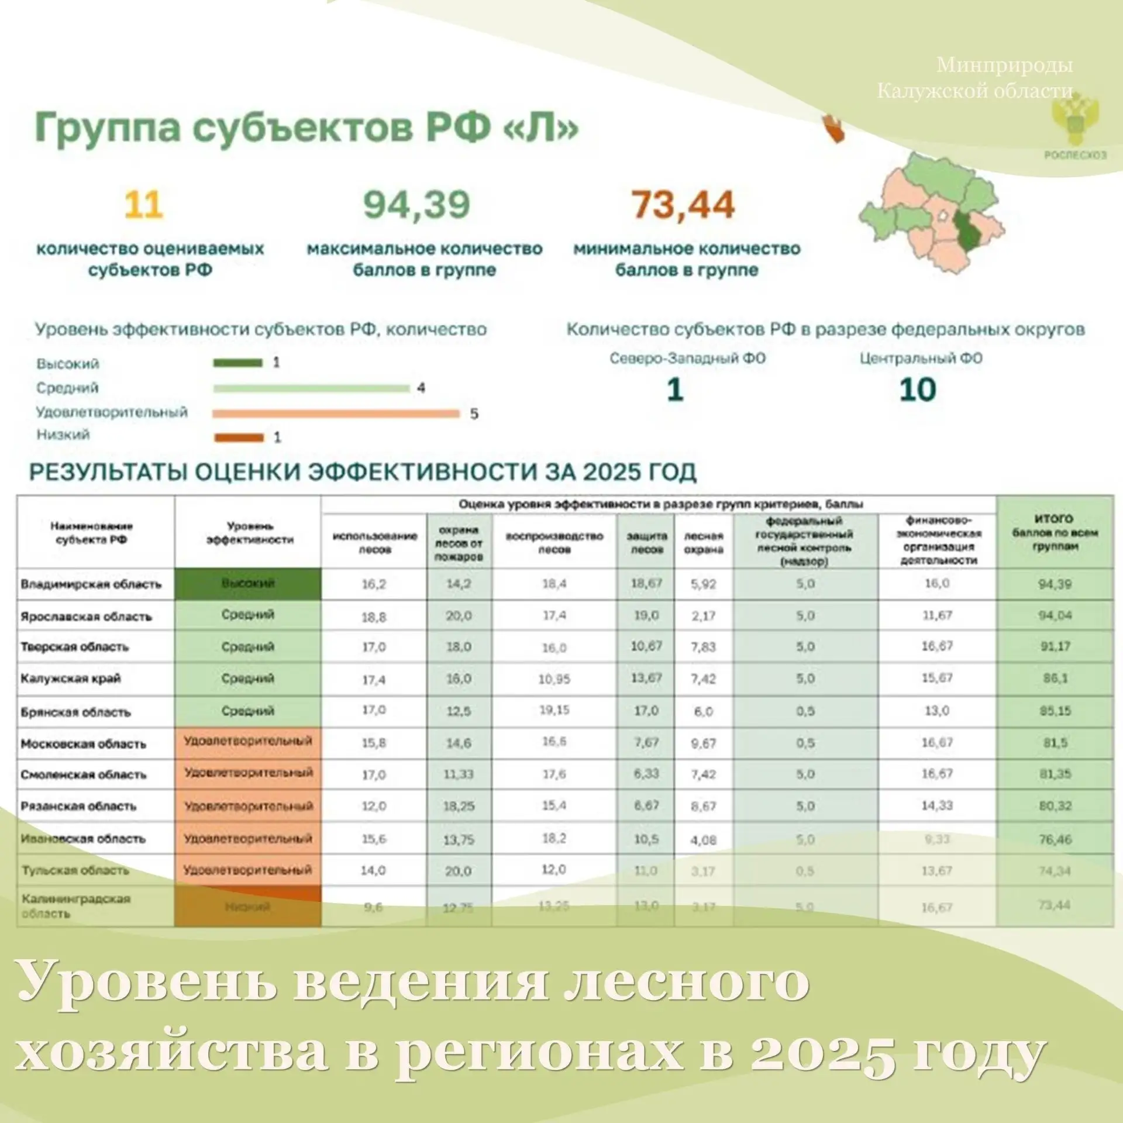Screen dimensions: 1123x1123
Task: Click «РЕЗУЛЬТАТЫ ОЦЕНКИ ЭФФЕКТИВНОСТИ ЗА 2025 ГОД» heading
Action: (363, 472)
